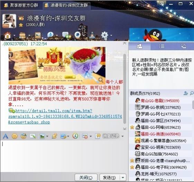Click the add member icon in member list
The width and height of the screenshot is (194, 182).
pyautogui.click(x=186, y=93)
